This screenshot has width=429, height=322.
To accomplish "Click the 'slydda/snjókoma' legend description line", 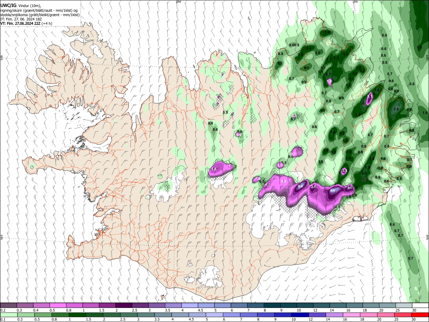I will tap(40, 15).
